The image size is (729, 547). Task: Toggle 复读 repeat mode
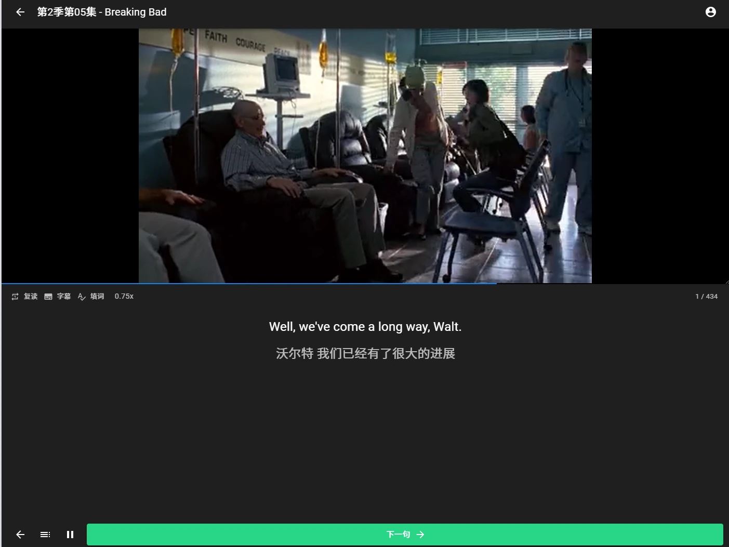point(24,296)
